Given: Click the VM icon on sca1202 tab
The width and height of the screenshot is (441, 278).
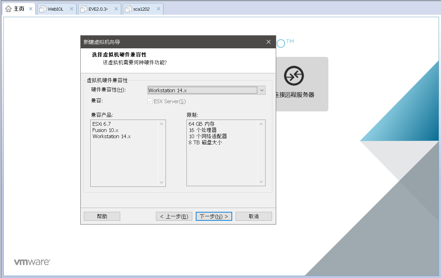Looking at the screenshot, I should pyautogui.click(x=128, y=9).
